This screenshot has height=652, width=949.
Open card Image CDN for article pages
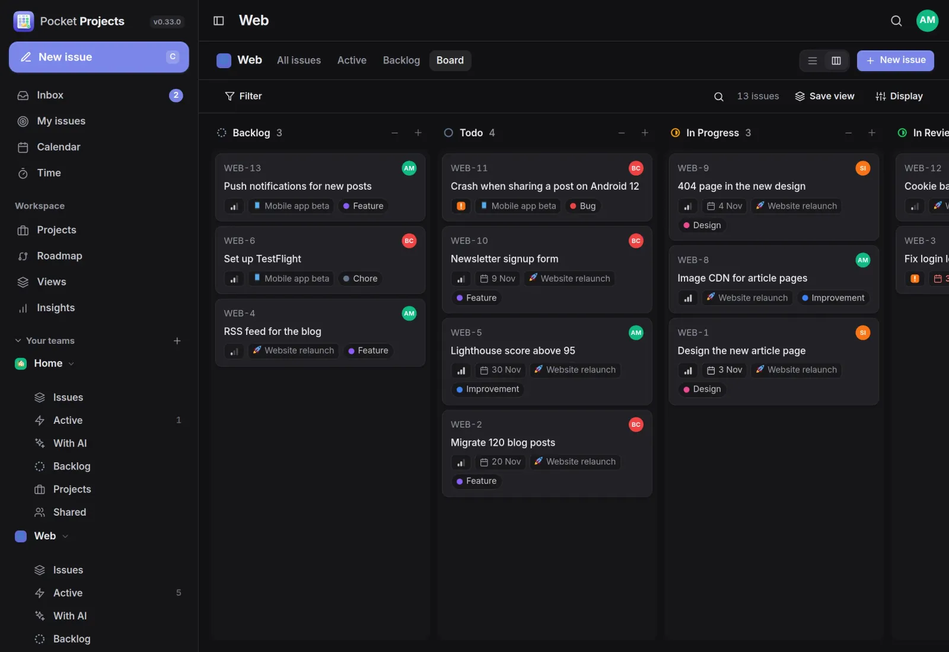[x=774, y=279]
